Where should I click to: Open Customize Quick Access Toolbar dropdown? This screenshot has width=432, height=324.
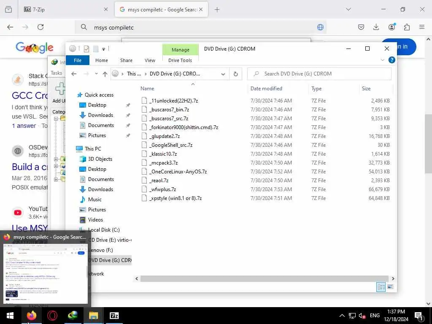[104, 49]
